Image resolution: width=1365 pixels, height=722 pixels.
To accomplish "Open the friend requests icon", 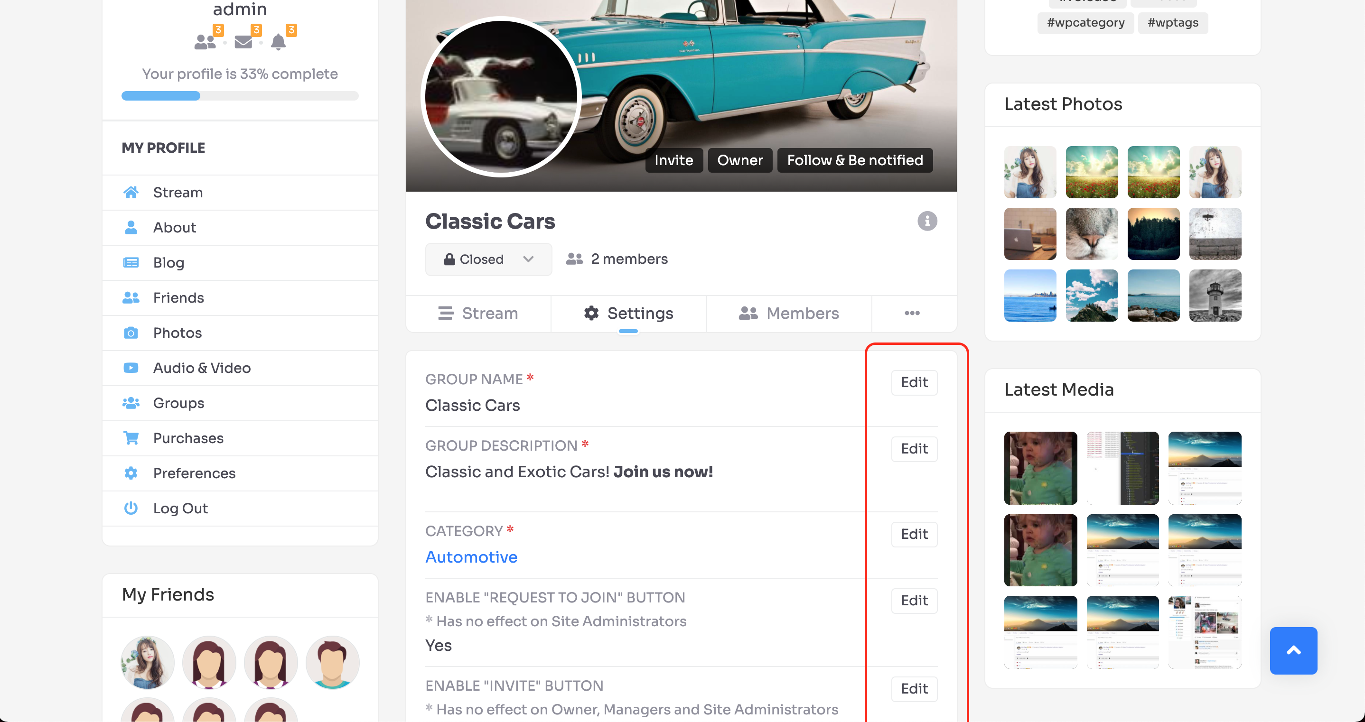I will (205, 42).
